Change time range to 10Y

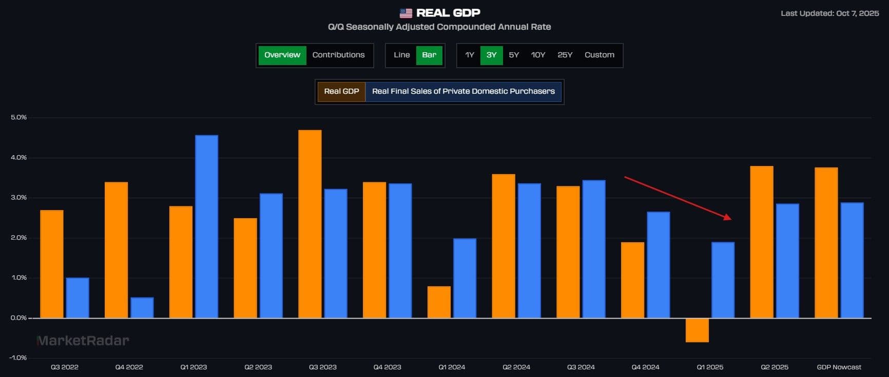coord(538,55)
